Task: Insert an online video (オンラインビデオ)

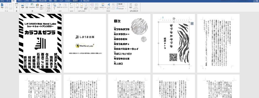Action: 48,6
